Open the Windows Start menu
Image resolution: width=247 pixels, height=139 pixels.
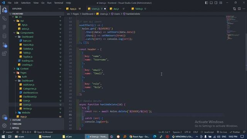point(3,137)
